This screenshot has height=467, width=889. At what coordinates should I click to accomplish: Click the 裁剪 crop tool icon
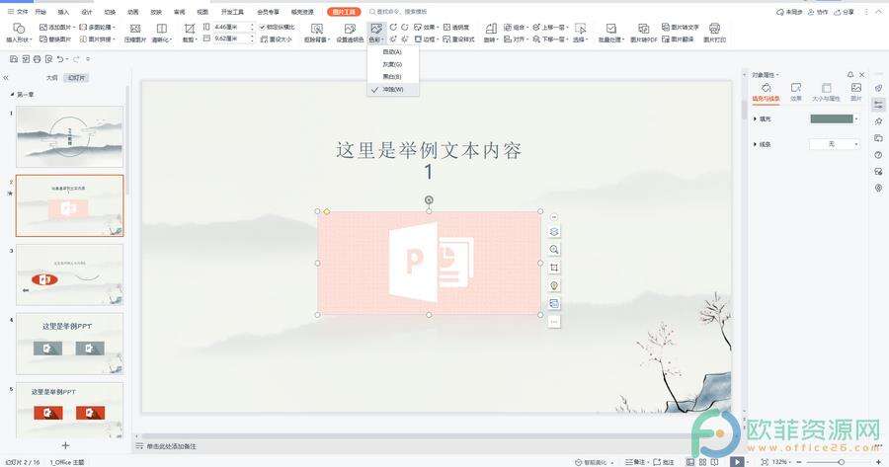click(190, 34)
